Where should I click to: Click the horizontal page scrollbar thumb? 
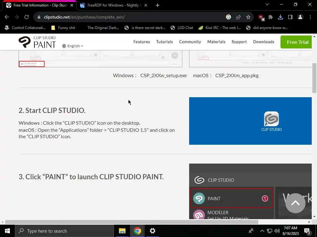click(132, 222)
